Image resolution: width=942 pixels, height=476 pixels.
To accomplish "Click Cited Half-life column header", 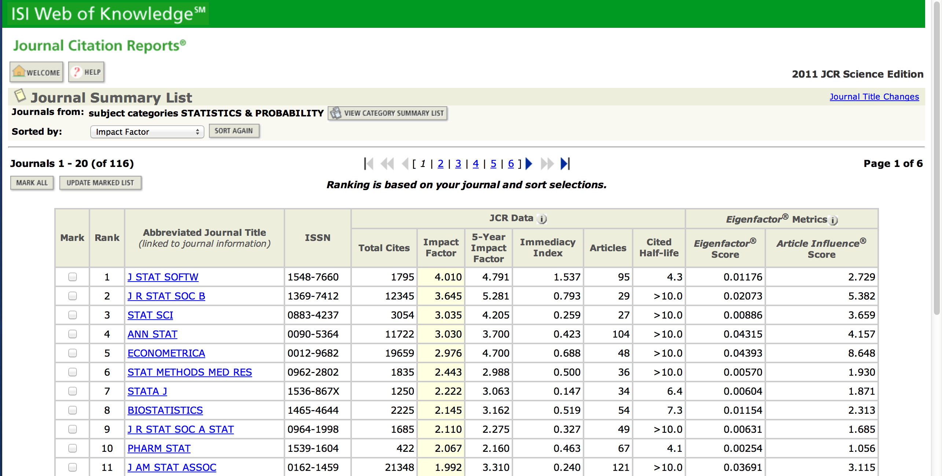I will coord(659,248).
